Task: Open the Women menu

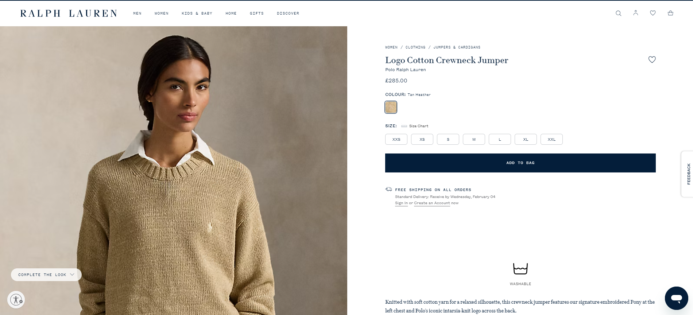Action: [x=162, y=13]
